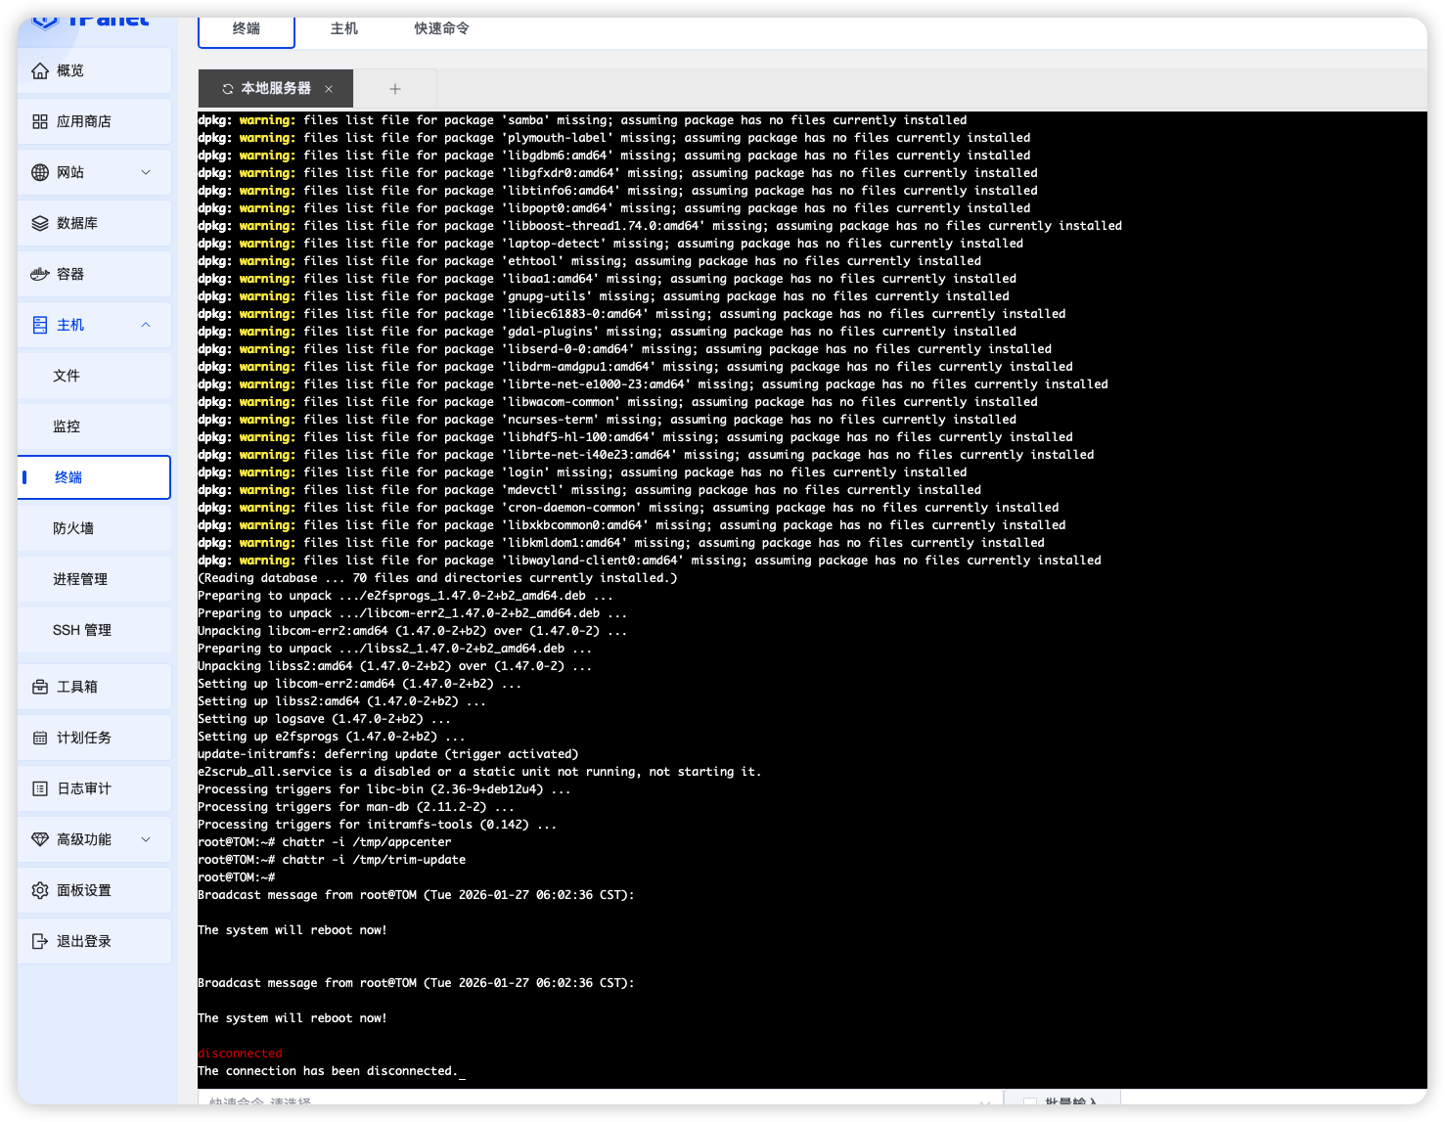Screen dimensions: 1445x1122
Task: Add a new terminal tab with plus
Action: tap(395, 89)
